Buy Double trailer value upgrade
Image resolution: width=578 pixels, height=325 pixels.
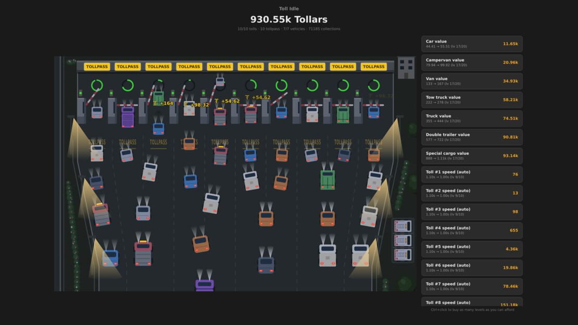(472, 137)
